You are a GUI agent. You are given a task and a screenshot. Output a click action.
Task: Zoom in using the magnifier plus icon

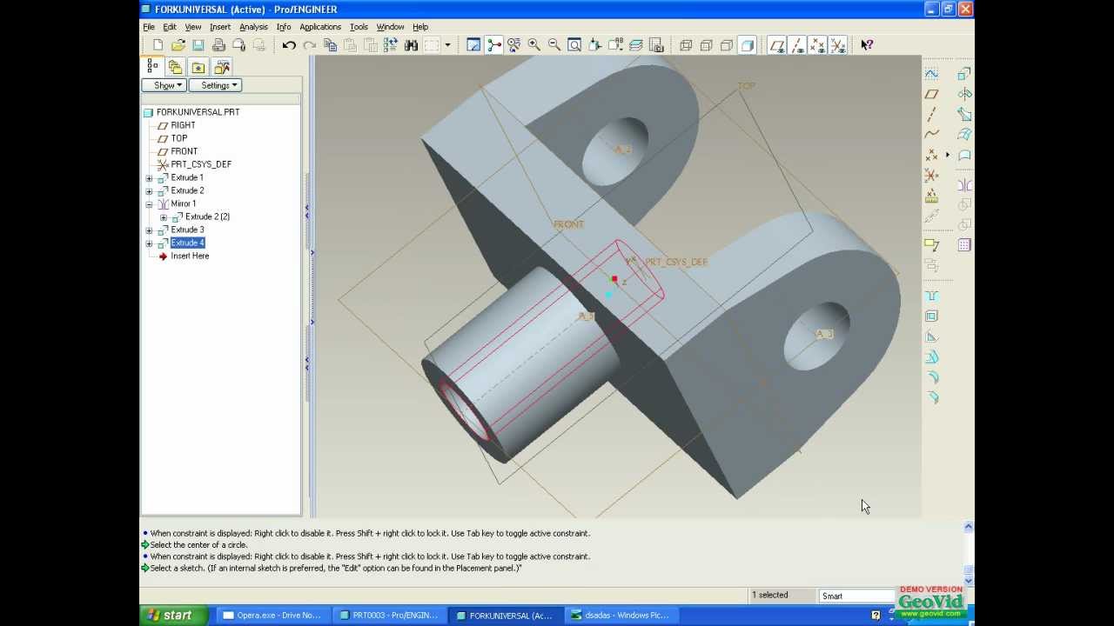click(534, 45)
